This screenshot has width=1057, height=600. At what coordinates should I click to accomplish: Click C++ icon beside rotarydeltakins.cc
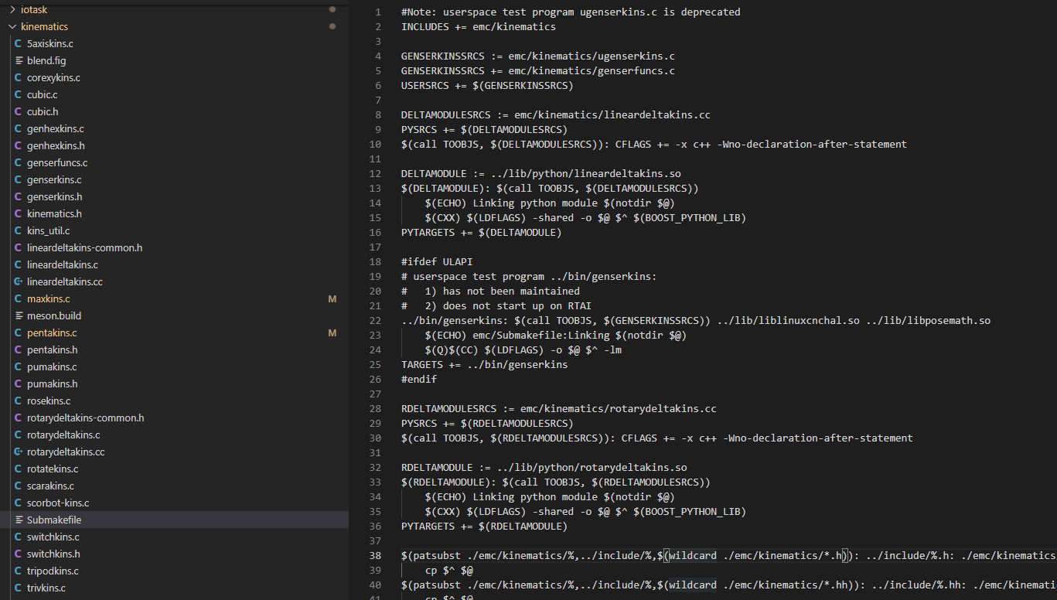click(x=19, y=452)
